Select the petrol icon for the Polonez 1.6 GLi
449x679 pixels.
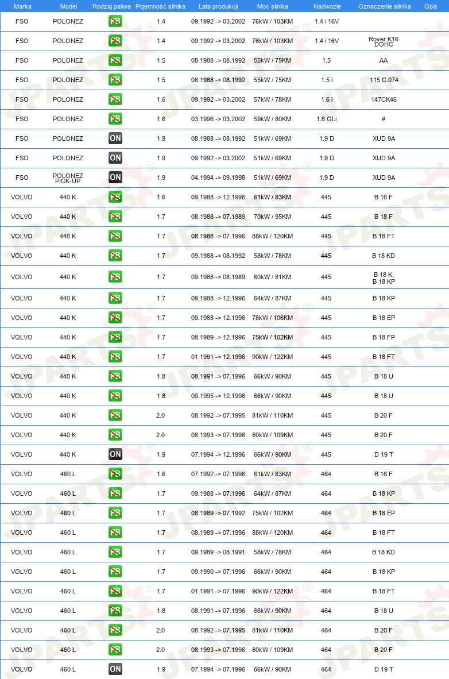[115, 119]
